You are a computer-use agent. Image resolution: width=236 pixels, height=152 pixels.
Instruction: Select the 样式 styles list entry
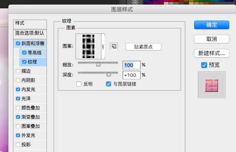(x=30, y=24)
